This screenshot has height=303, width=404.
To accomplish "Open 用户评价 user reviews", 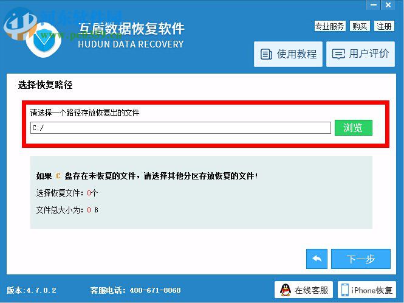I will (360, 54).
